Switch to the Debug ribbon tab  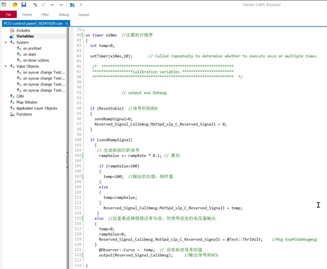click(x=64, y=15)
